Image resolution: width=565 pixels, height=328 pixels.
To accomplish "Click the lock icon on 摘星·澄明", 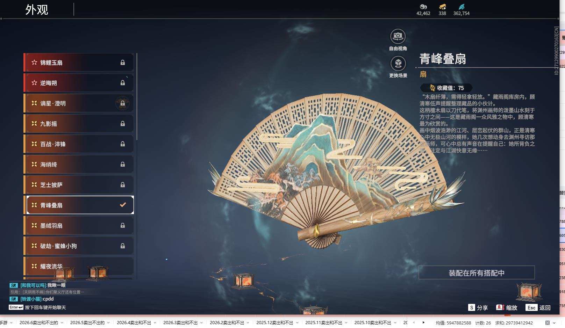I will pyautogui.click(x=123, y=103).
